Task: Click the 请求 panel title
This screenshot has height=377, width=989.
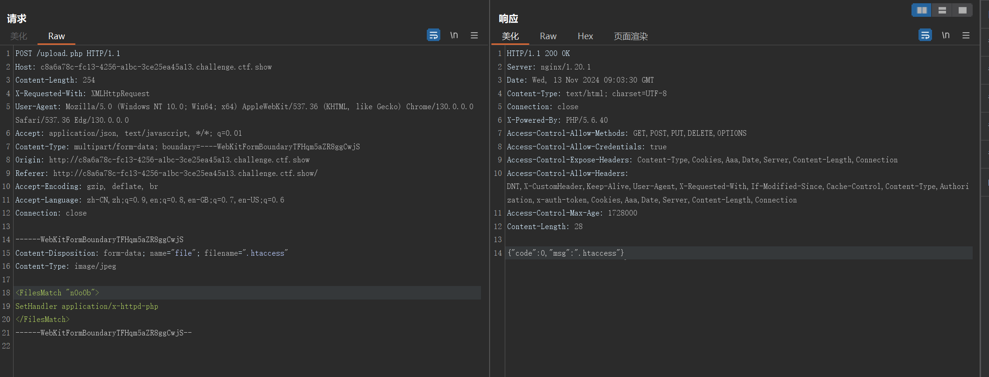Action: [x=17, y=19]
